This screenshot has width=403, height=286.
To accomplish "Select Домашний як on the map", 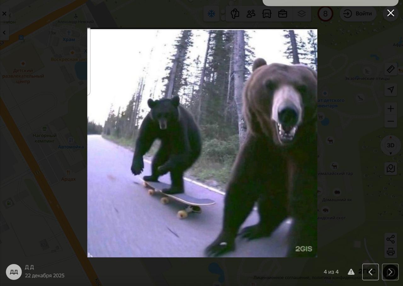I will pyautogui.click(x=337, y=200).
